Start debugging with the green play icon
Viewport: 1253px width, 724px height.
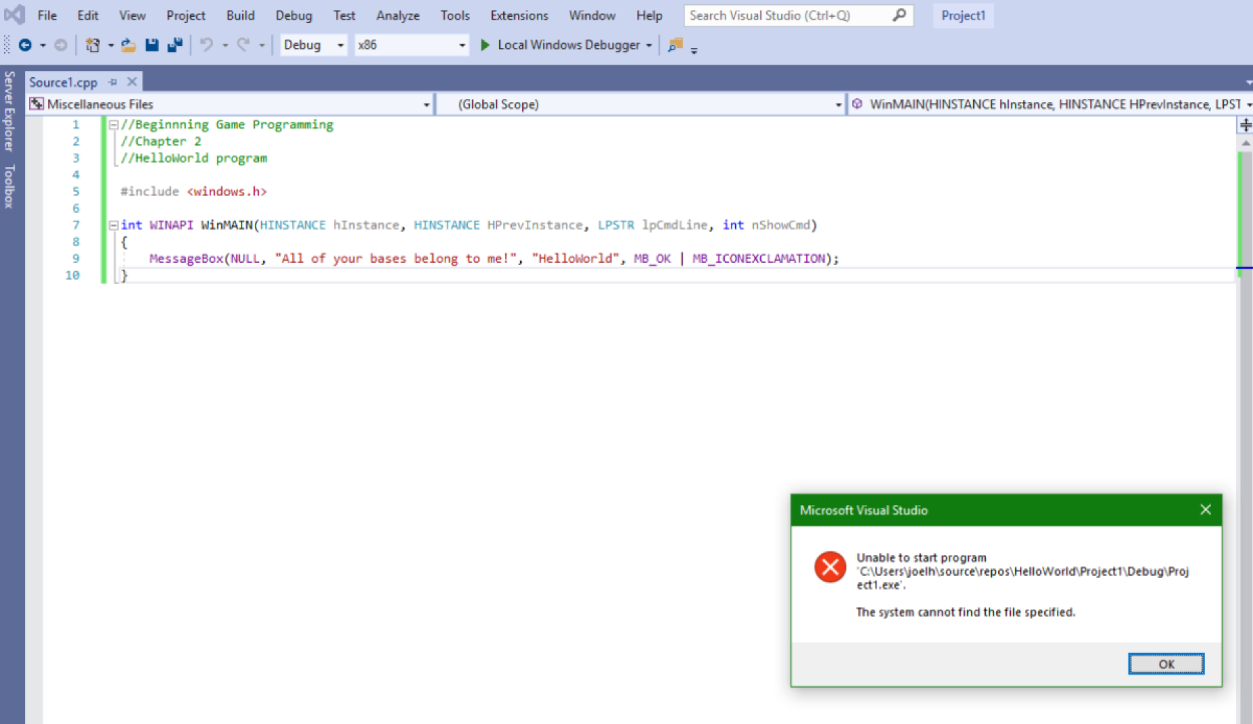click(485, 45)
